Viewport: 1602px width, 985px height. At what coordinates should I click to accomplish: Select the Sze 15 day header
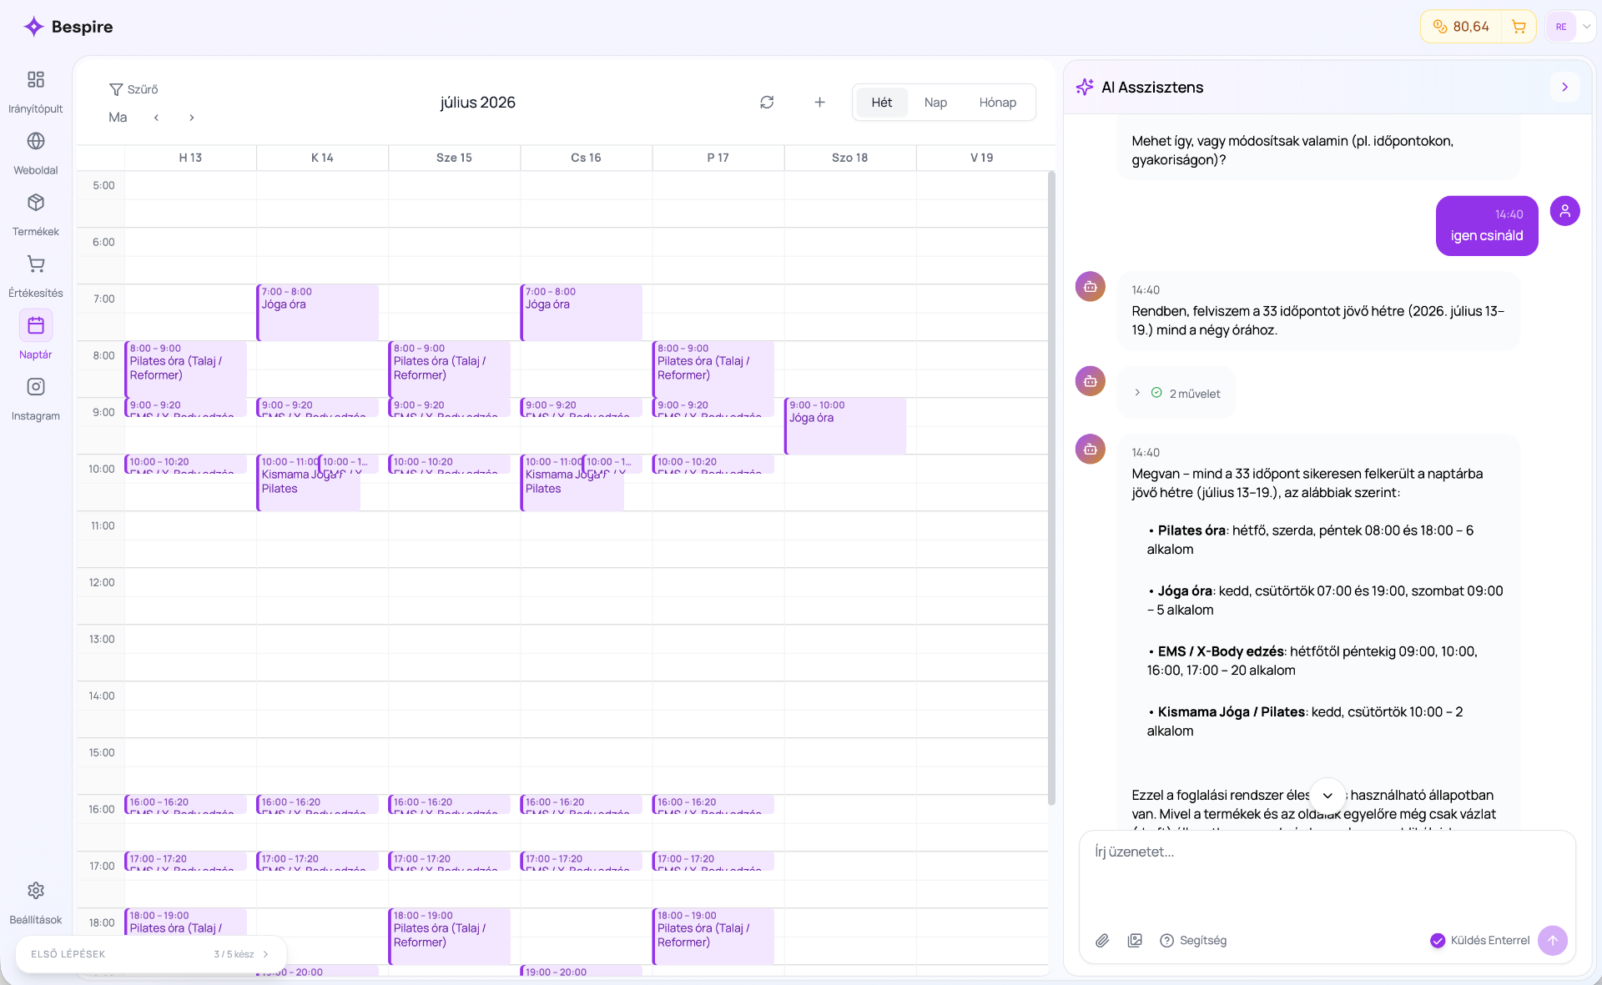(x=454, y=158)
